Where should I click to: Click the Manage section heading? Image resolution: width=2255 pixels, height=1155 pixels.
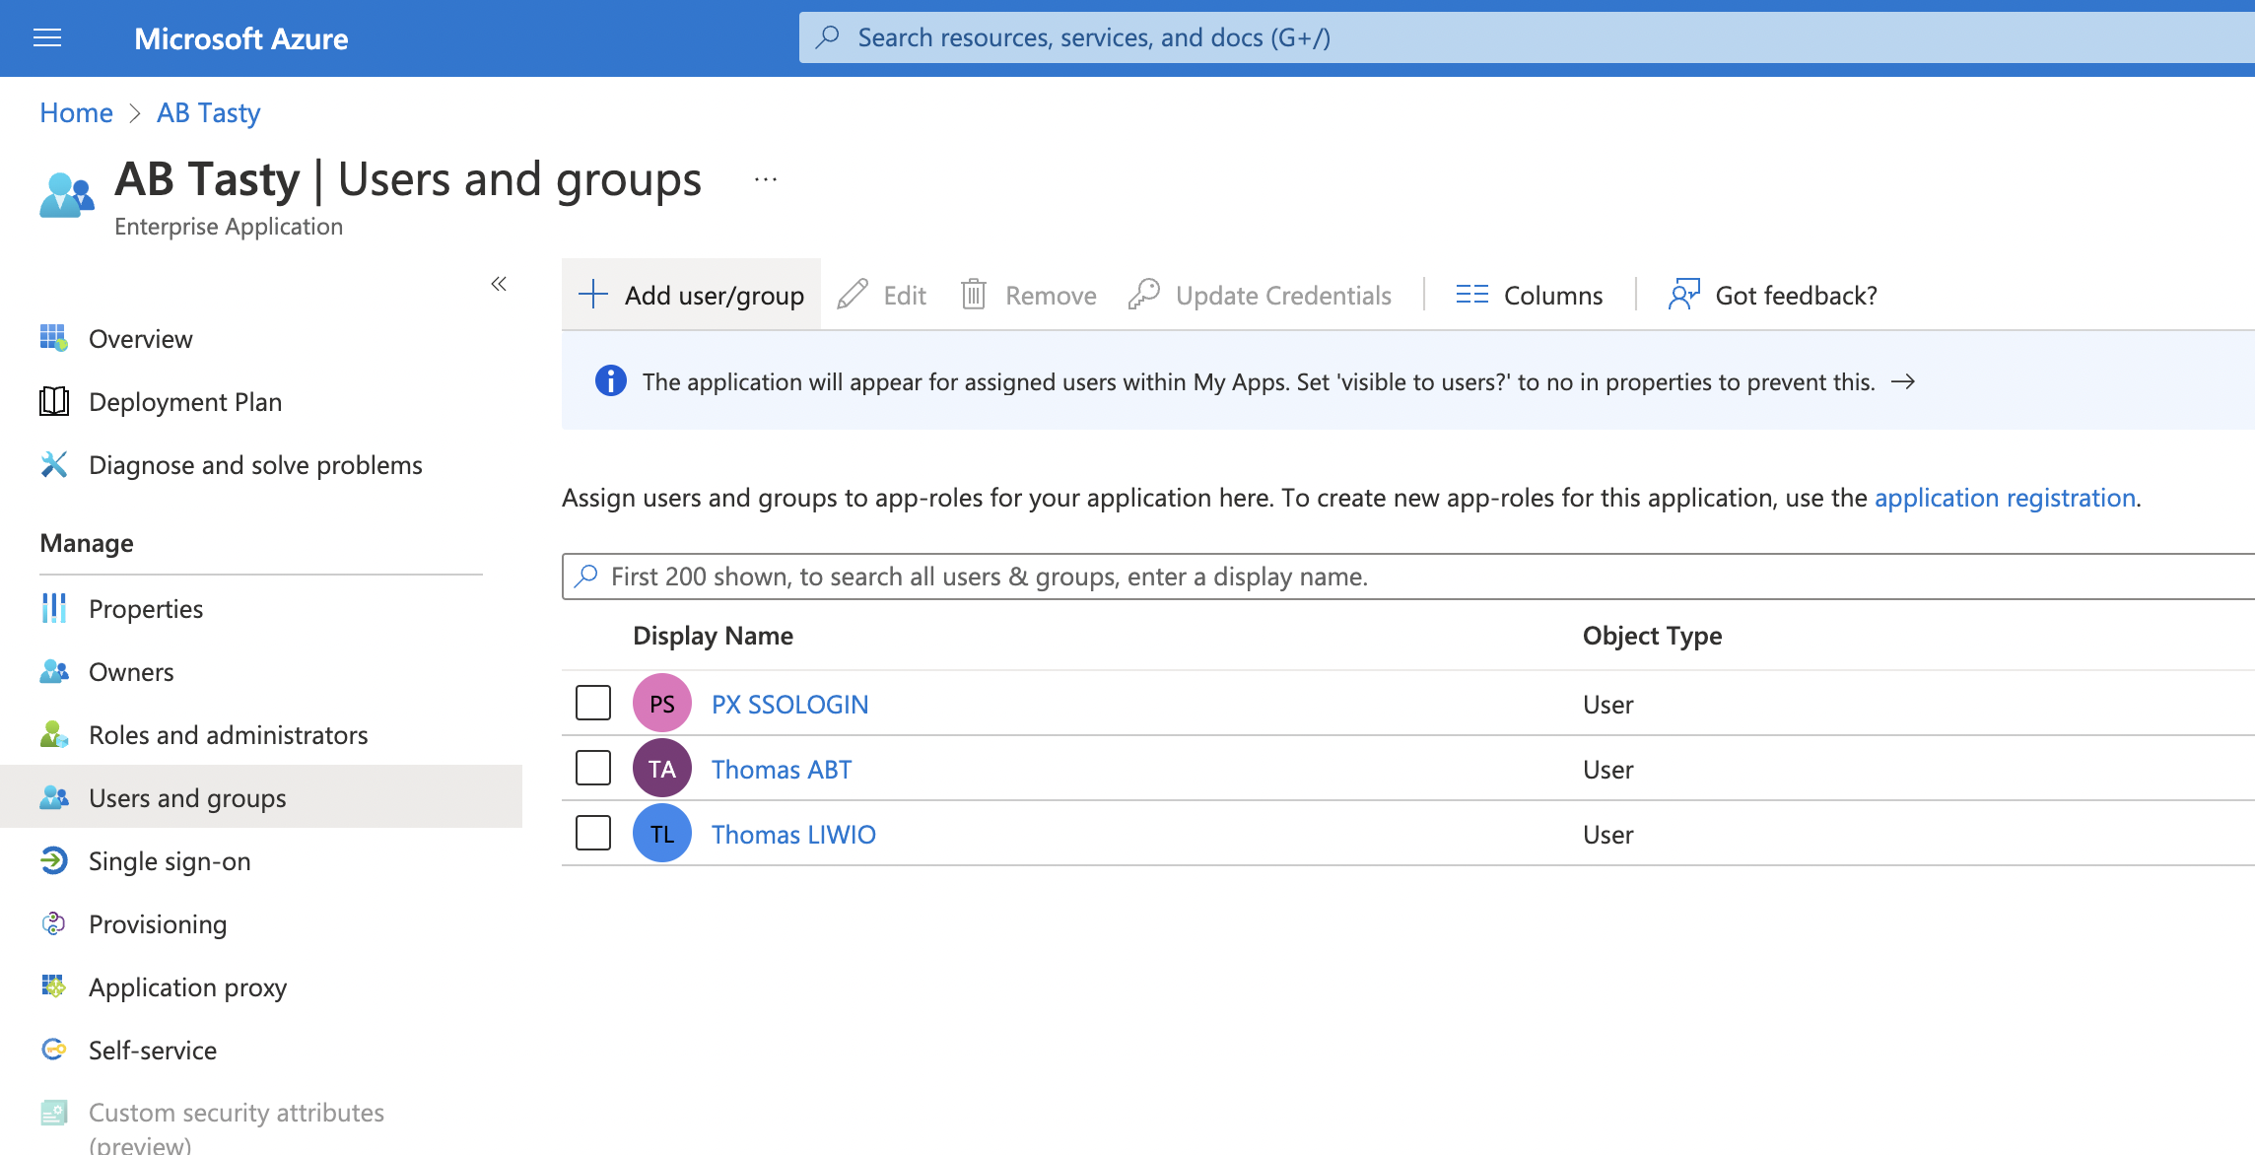(x=87, y=542)
